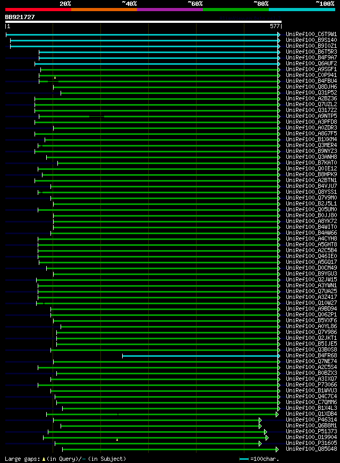Click arrowhead ending the UniRef100_C6T9W1 alignment

(x=279, y=35)
